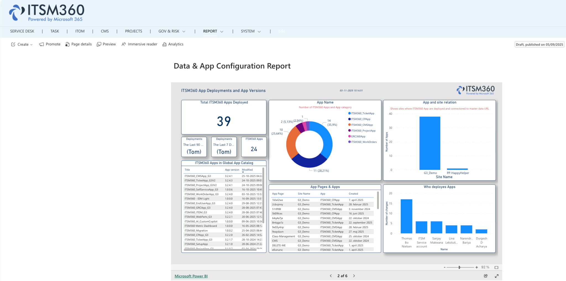Select ITSM360_CMSApp legend color dot

click(349, 125)
